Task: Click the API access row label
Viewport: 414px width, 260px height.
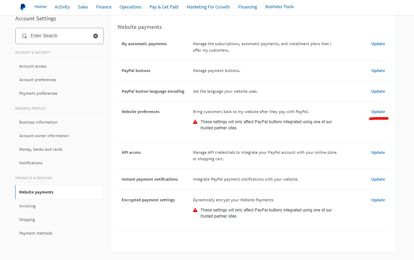Action: pyautogui.click(x=131, y=152)
